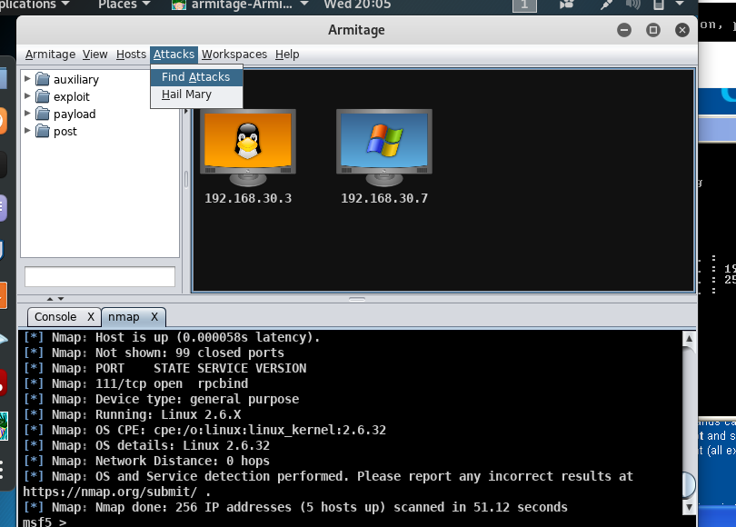Open the armitage app menu in the top bar
The width and height of the screenshot is (736, 527).
tap(240, 5)
